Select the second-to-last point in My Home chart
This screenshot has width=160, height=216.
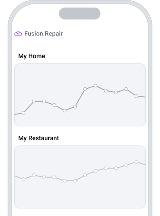[x=126, y=89]
